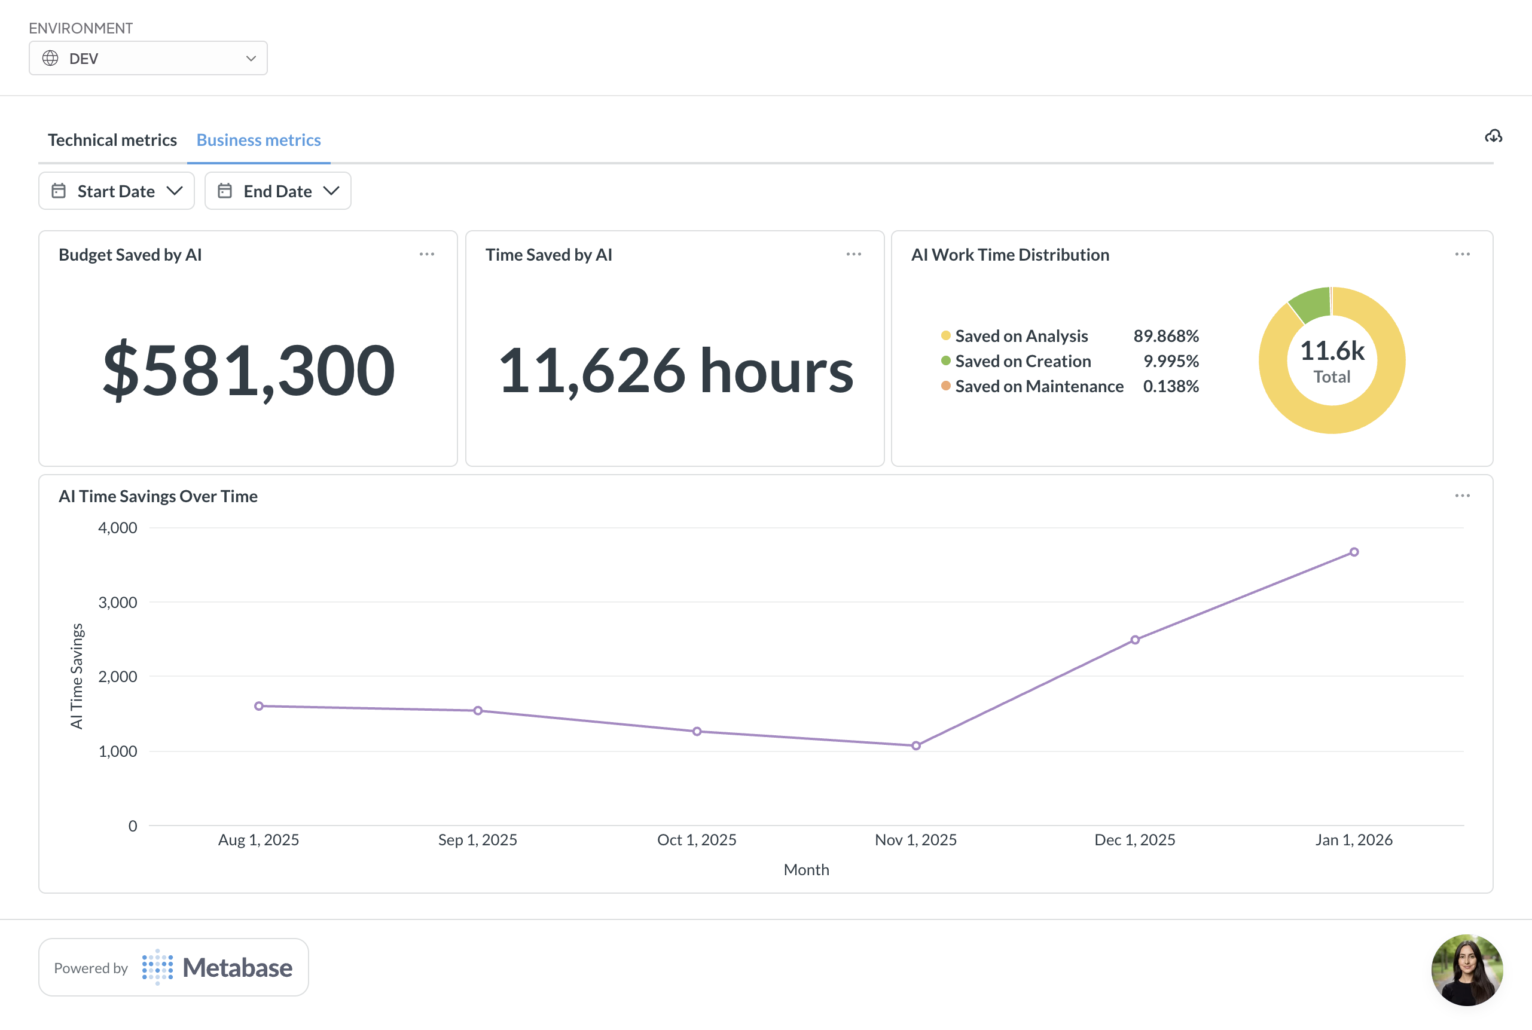Open Time Saved by AI ellipsis menu
Screen dimensions: 1532x1030
point(853,254)
